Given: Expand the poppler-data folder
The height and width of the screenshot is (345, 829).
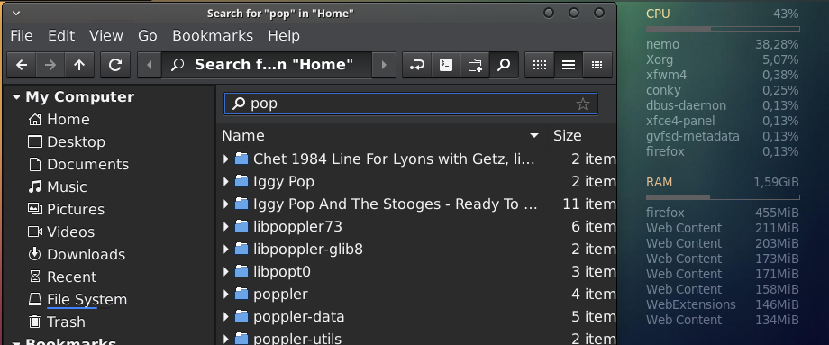Looking at the screenshot, I should point(226,316).
